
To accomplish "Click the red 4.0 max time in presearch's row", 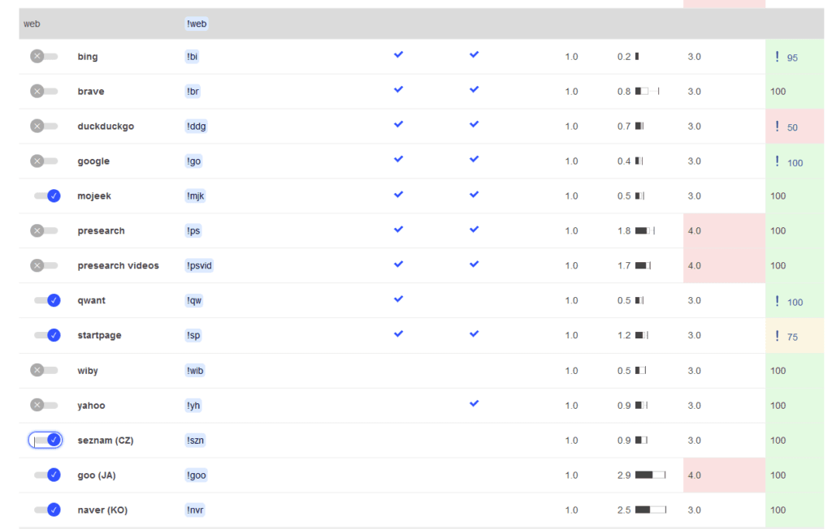I will [694, 230].
